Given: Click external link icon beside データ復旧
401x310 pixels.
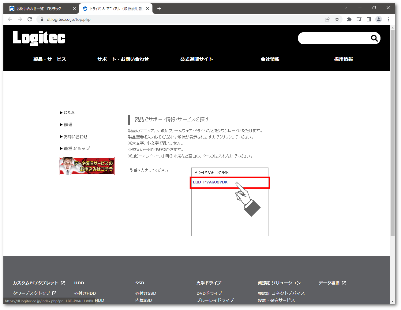Looking at the screenshot, I should (x=344, y=283).
